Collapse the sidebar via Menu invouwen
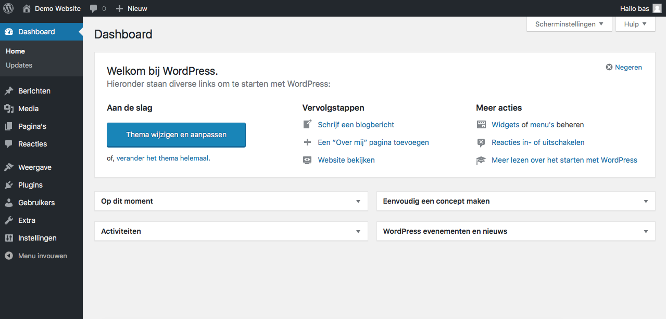Screen dimensions: 666x319 (36, 256)
